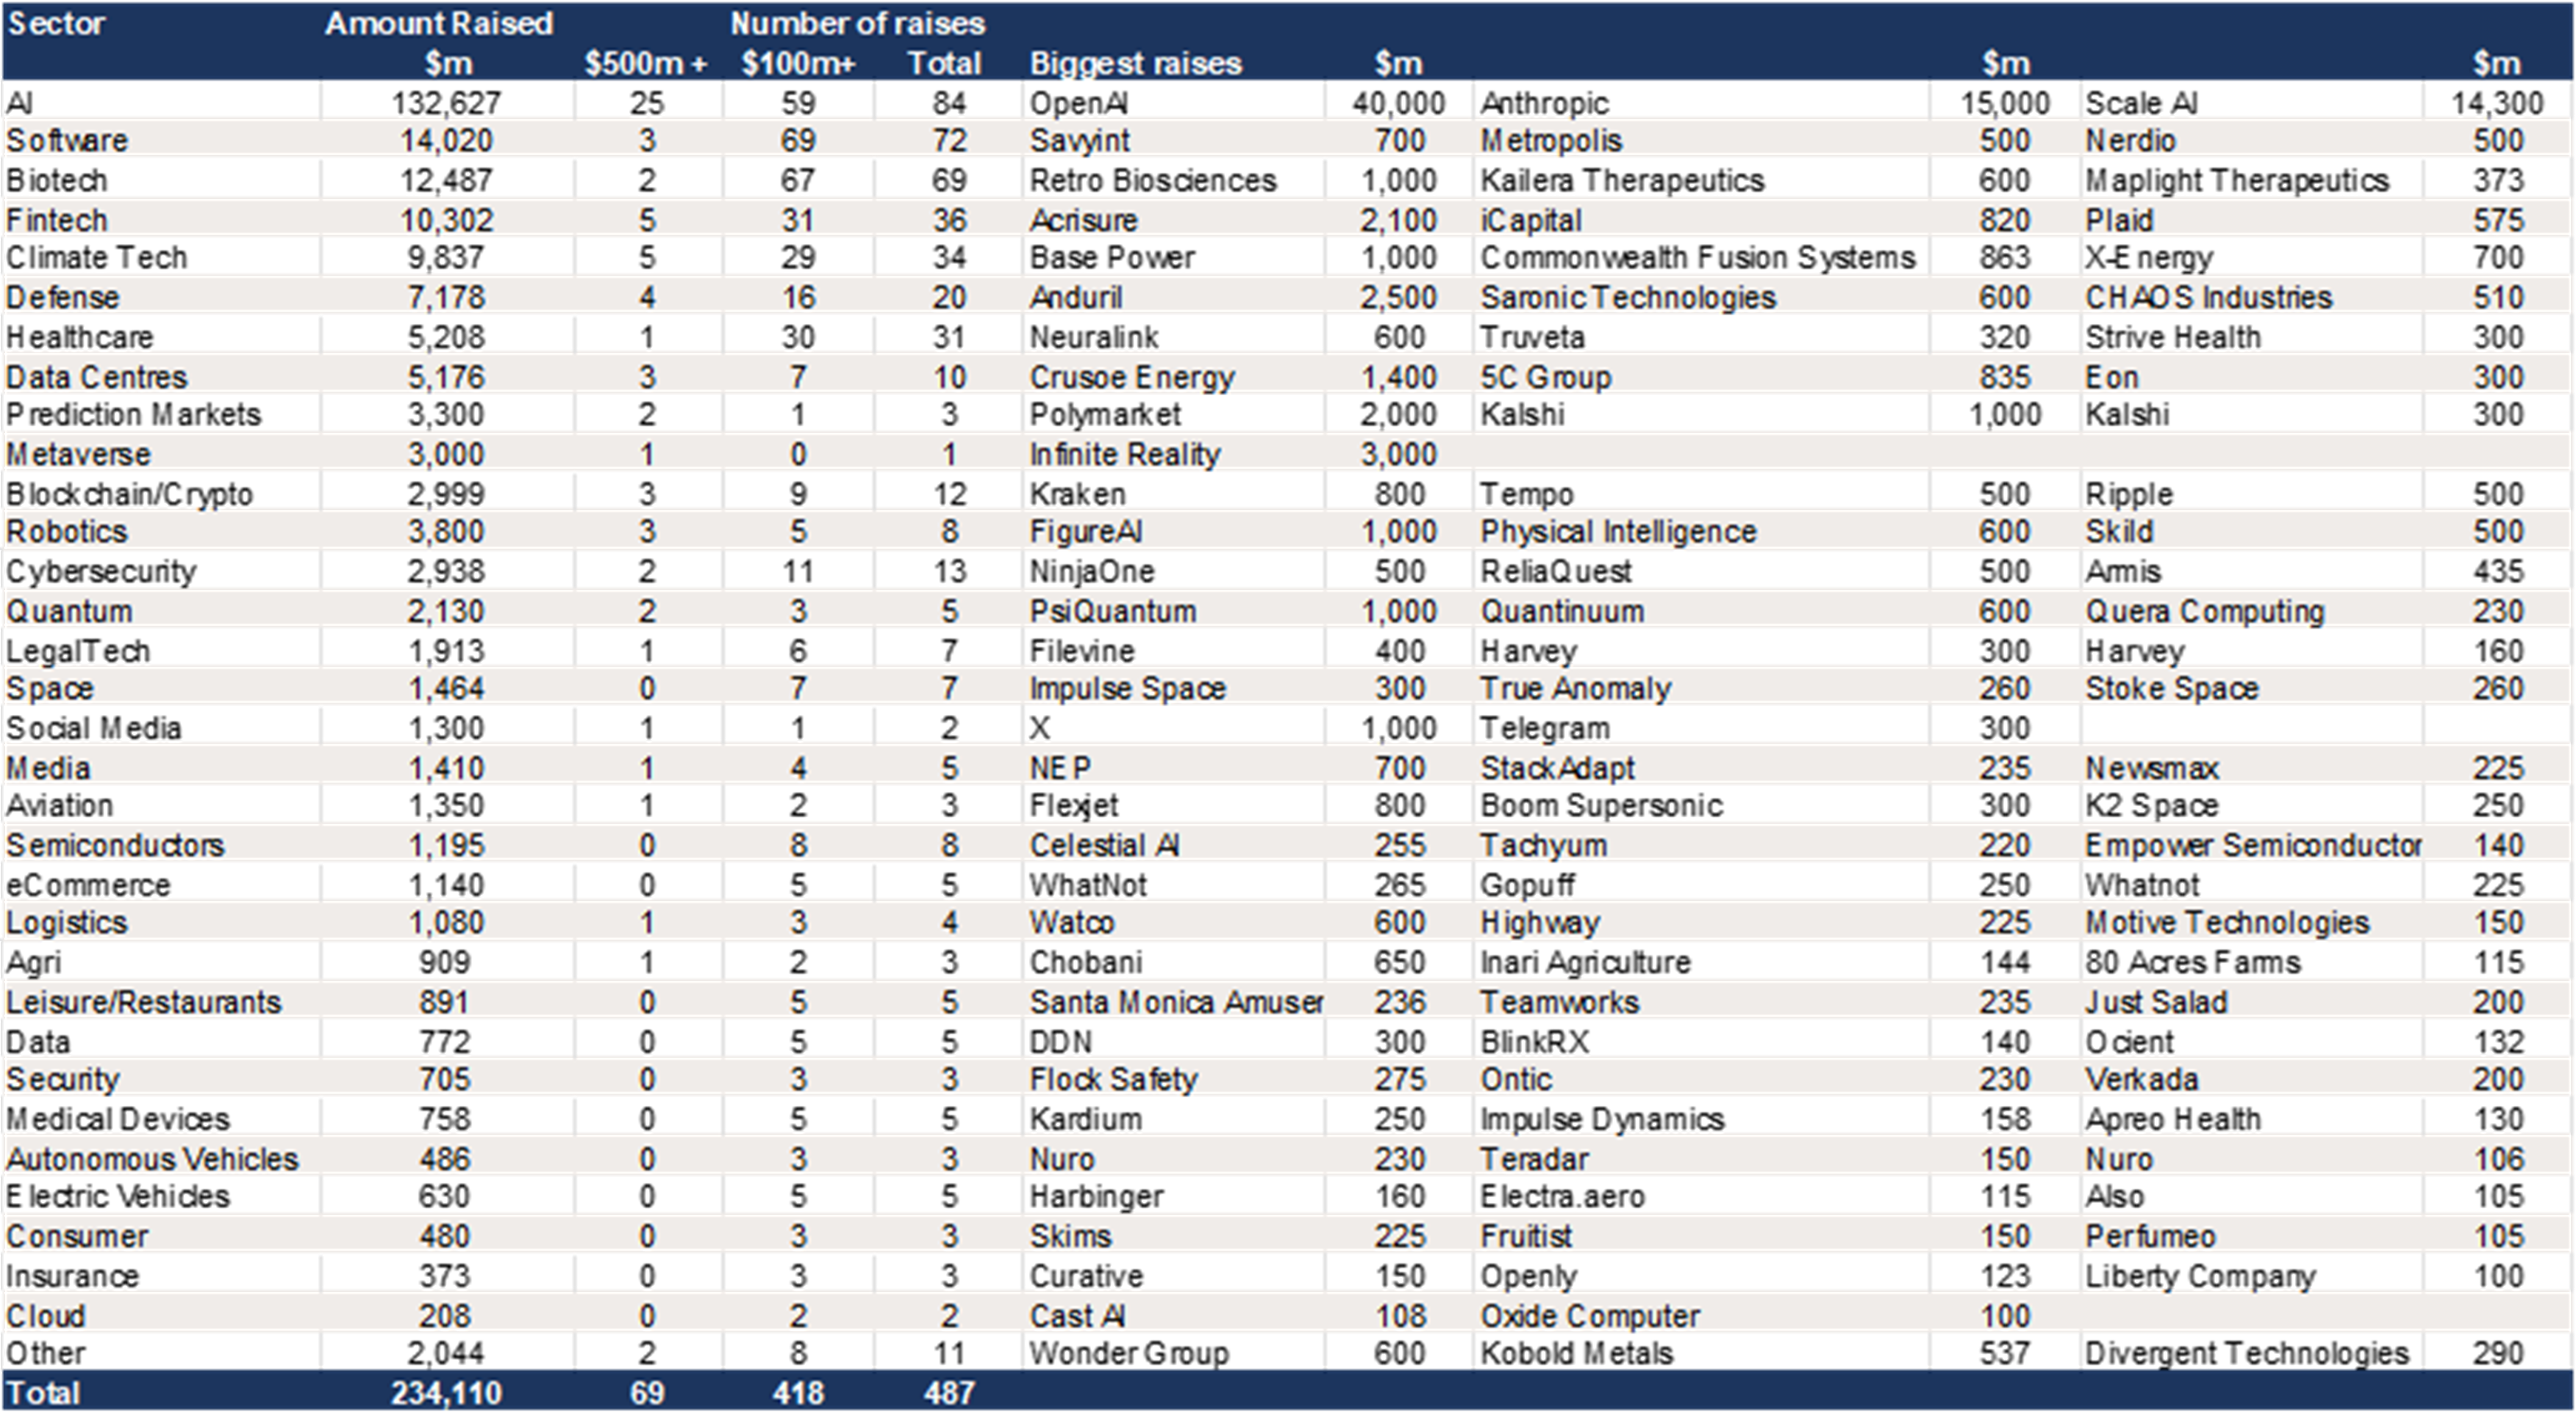The height and width of the screenshot is (1412, 2576).
Task: Select the 'Plaid' cell
Action: [2119, 220]
